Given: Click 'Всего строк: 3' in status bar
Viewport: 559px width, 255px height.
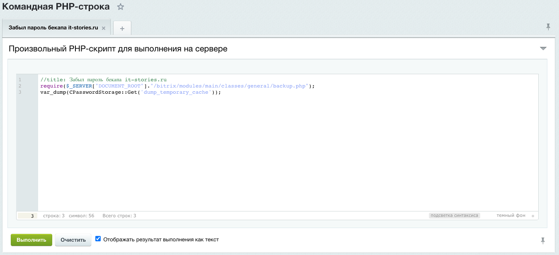Looking at the screenshot, I should (x=119, y=216).
